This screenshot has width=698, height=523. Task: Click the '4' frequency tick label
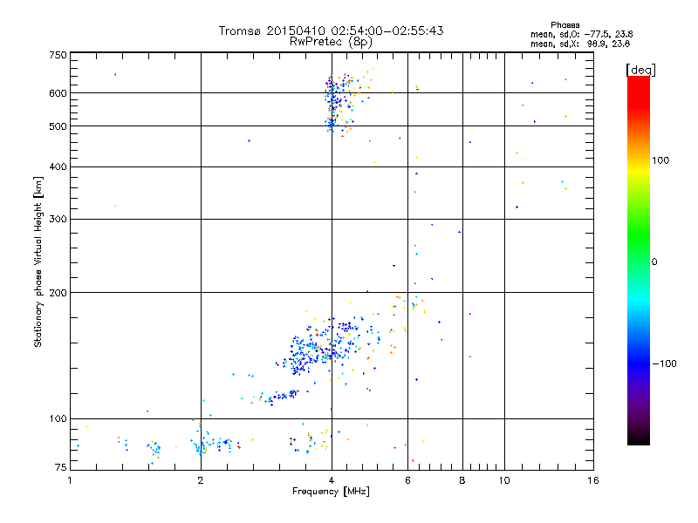coord(332,480)
